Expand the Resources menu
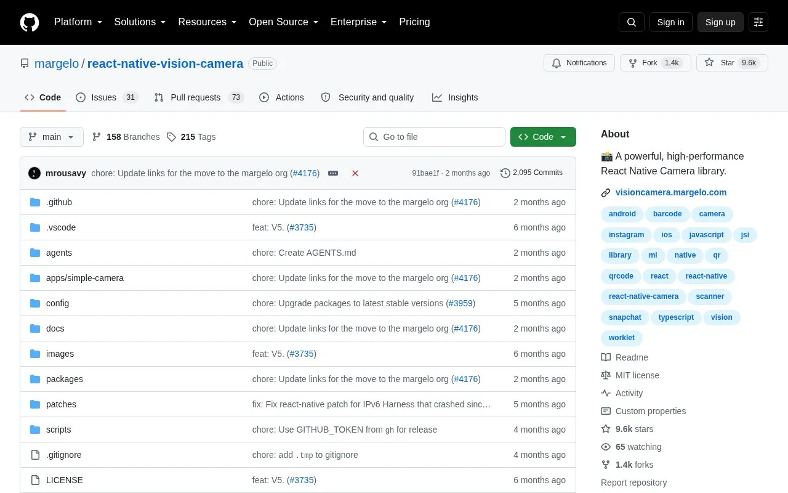The height and width of the screenshot is (493, 788). tap(207, 22)
